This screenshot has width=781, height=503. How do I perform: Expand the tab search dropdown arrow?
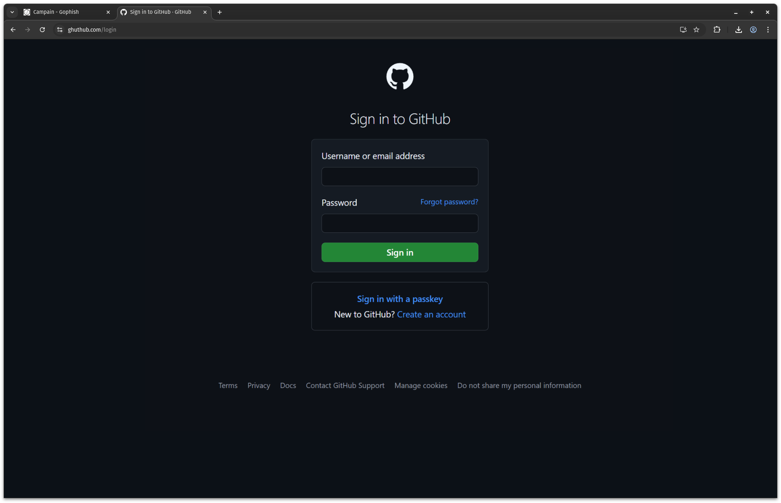(x=12, y=12)
